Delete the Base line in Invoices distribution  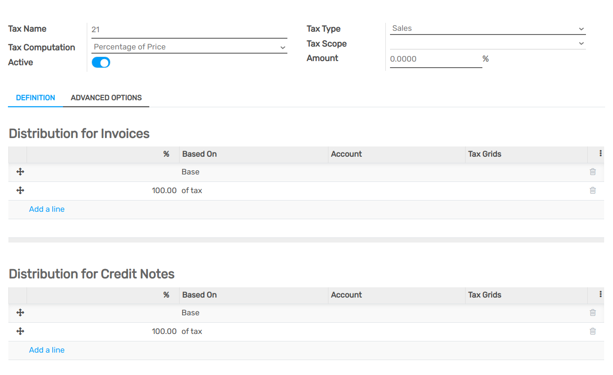pos(592,172)
